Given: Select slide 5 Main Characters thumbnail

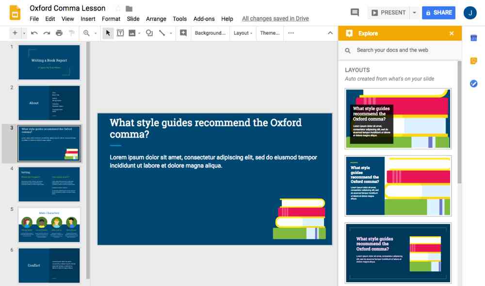Looking at the screenshot, I should (x=49, y=224).
